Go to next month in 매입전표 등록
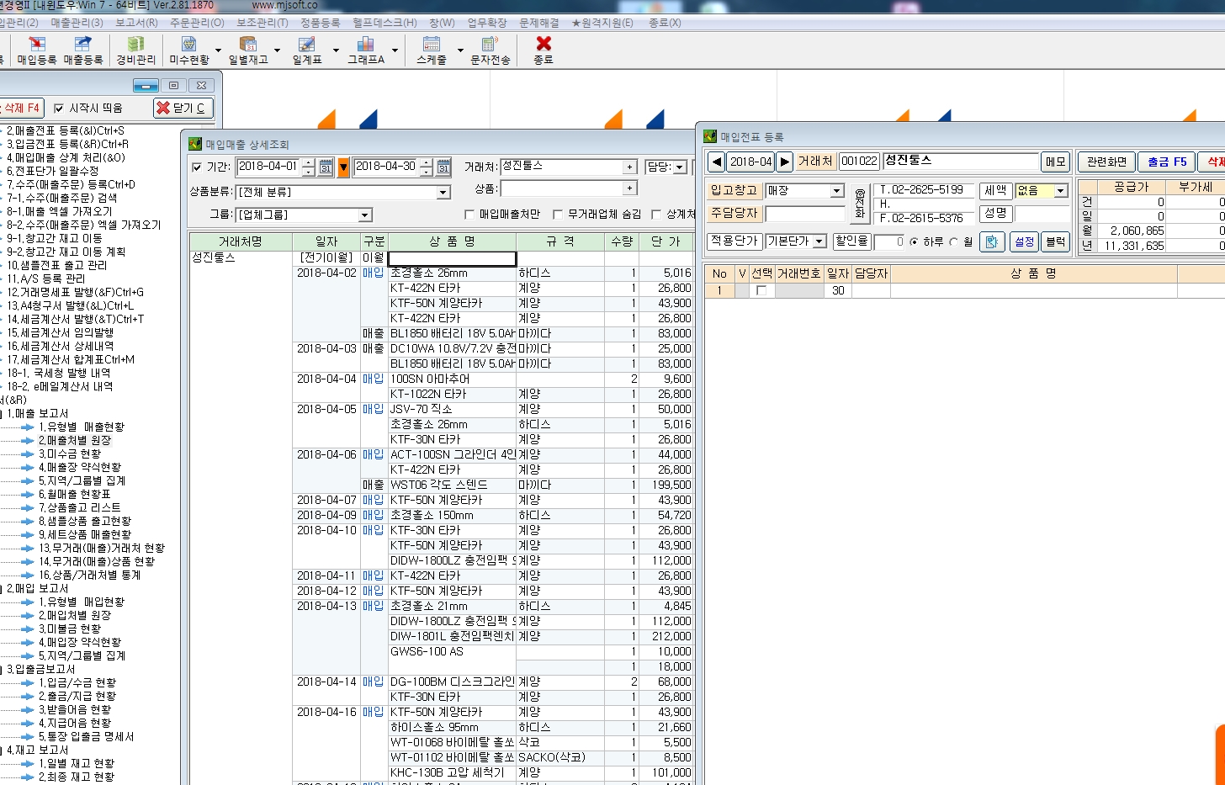The image size is (1225, 785). click(784, 162)
